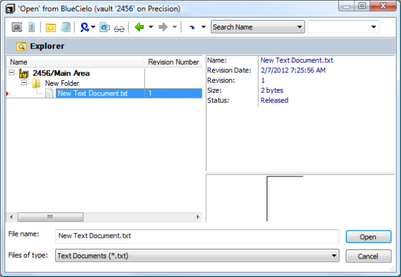401x277 pixels.
Task: Click the small blue curved arrow icon
Action: (x=192, y=28)
